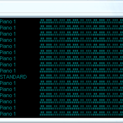Image resolution: width=123 pixels, height=123 pixels.
Task: Pick the Piano 1 label directly above STANDARD
Action: [x=8, y=71]
